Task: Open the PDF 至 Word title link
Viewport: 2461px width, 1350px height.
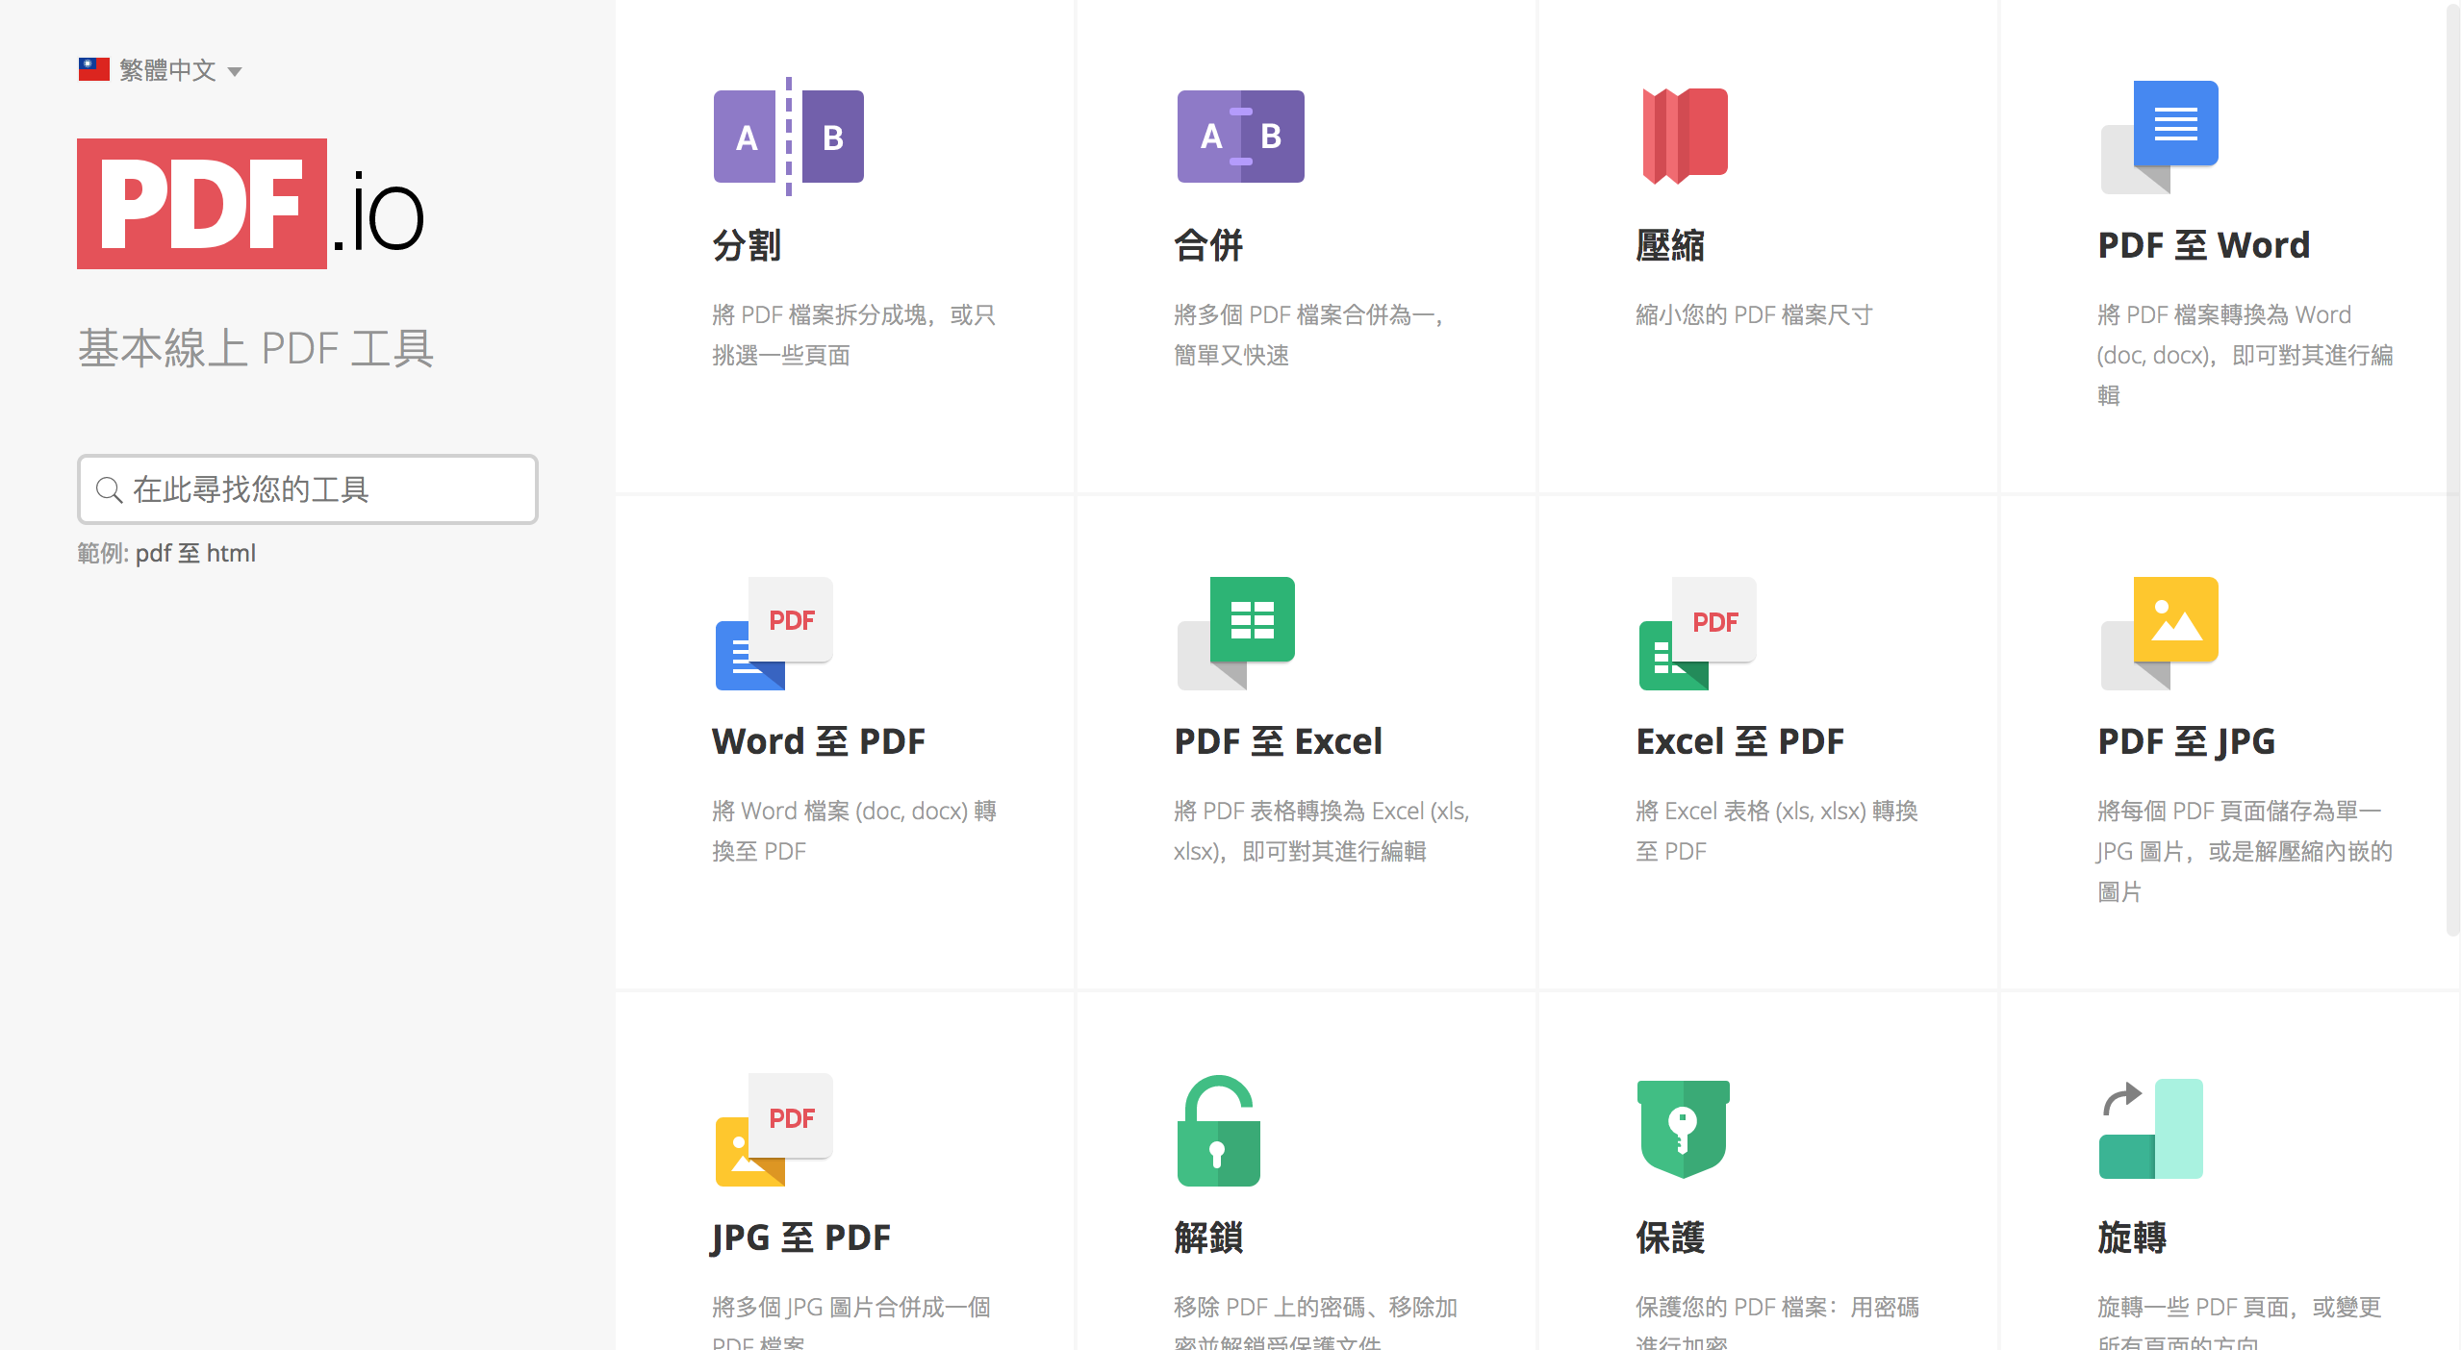Action: pyautogui.click(x=2204, y=245)
